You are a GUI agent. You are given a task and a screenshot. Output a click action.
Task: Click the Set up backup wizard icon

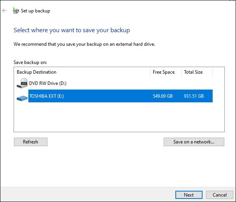[16, 10]
